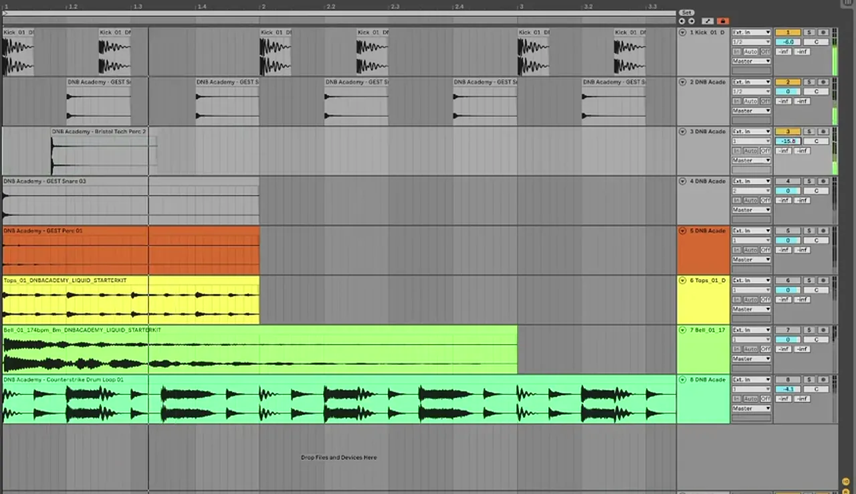The image size is (856, 494).
Task: Arm track 7 Bell_01 for recording
Action: [x=823, y=329]
